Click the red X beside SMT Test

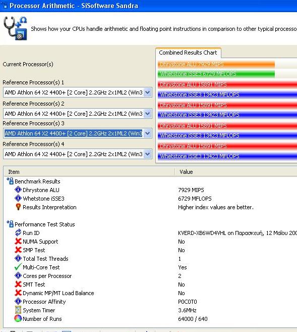(18, 284)
